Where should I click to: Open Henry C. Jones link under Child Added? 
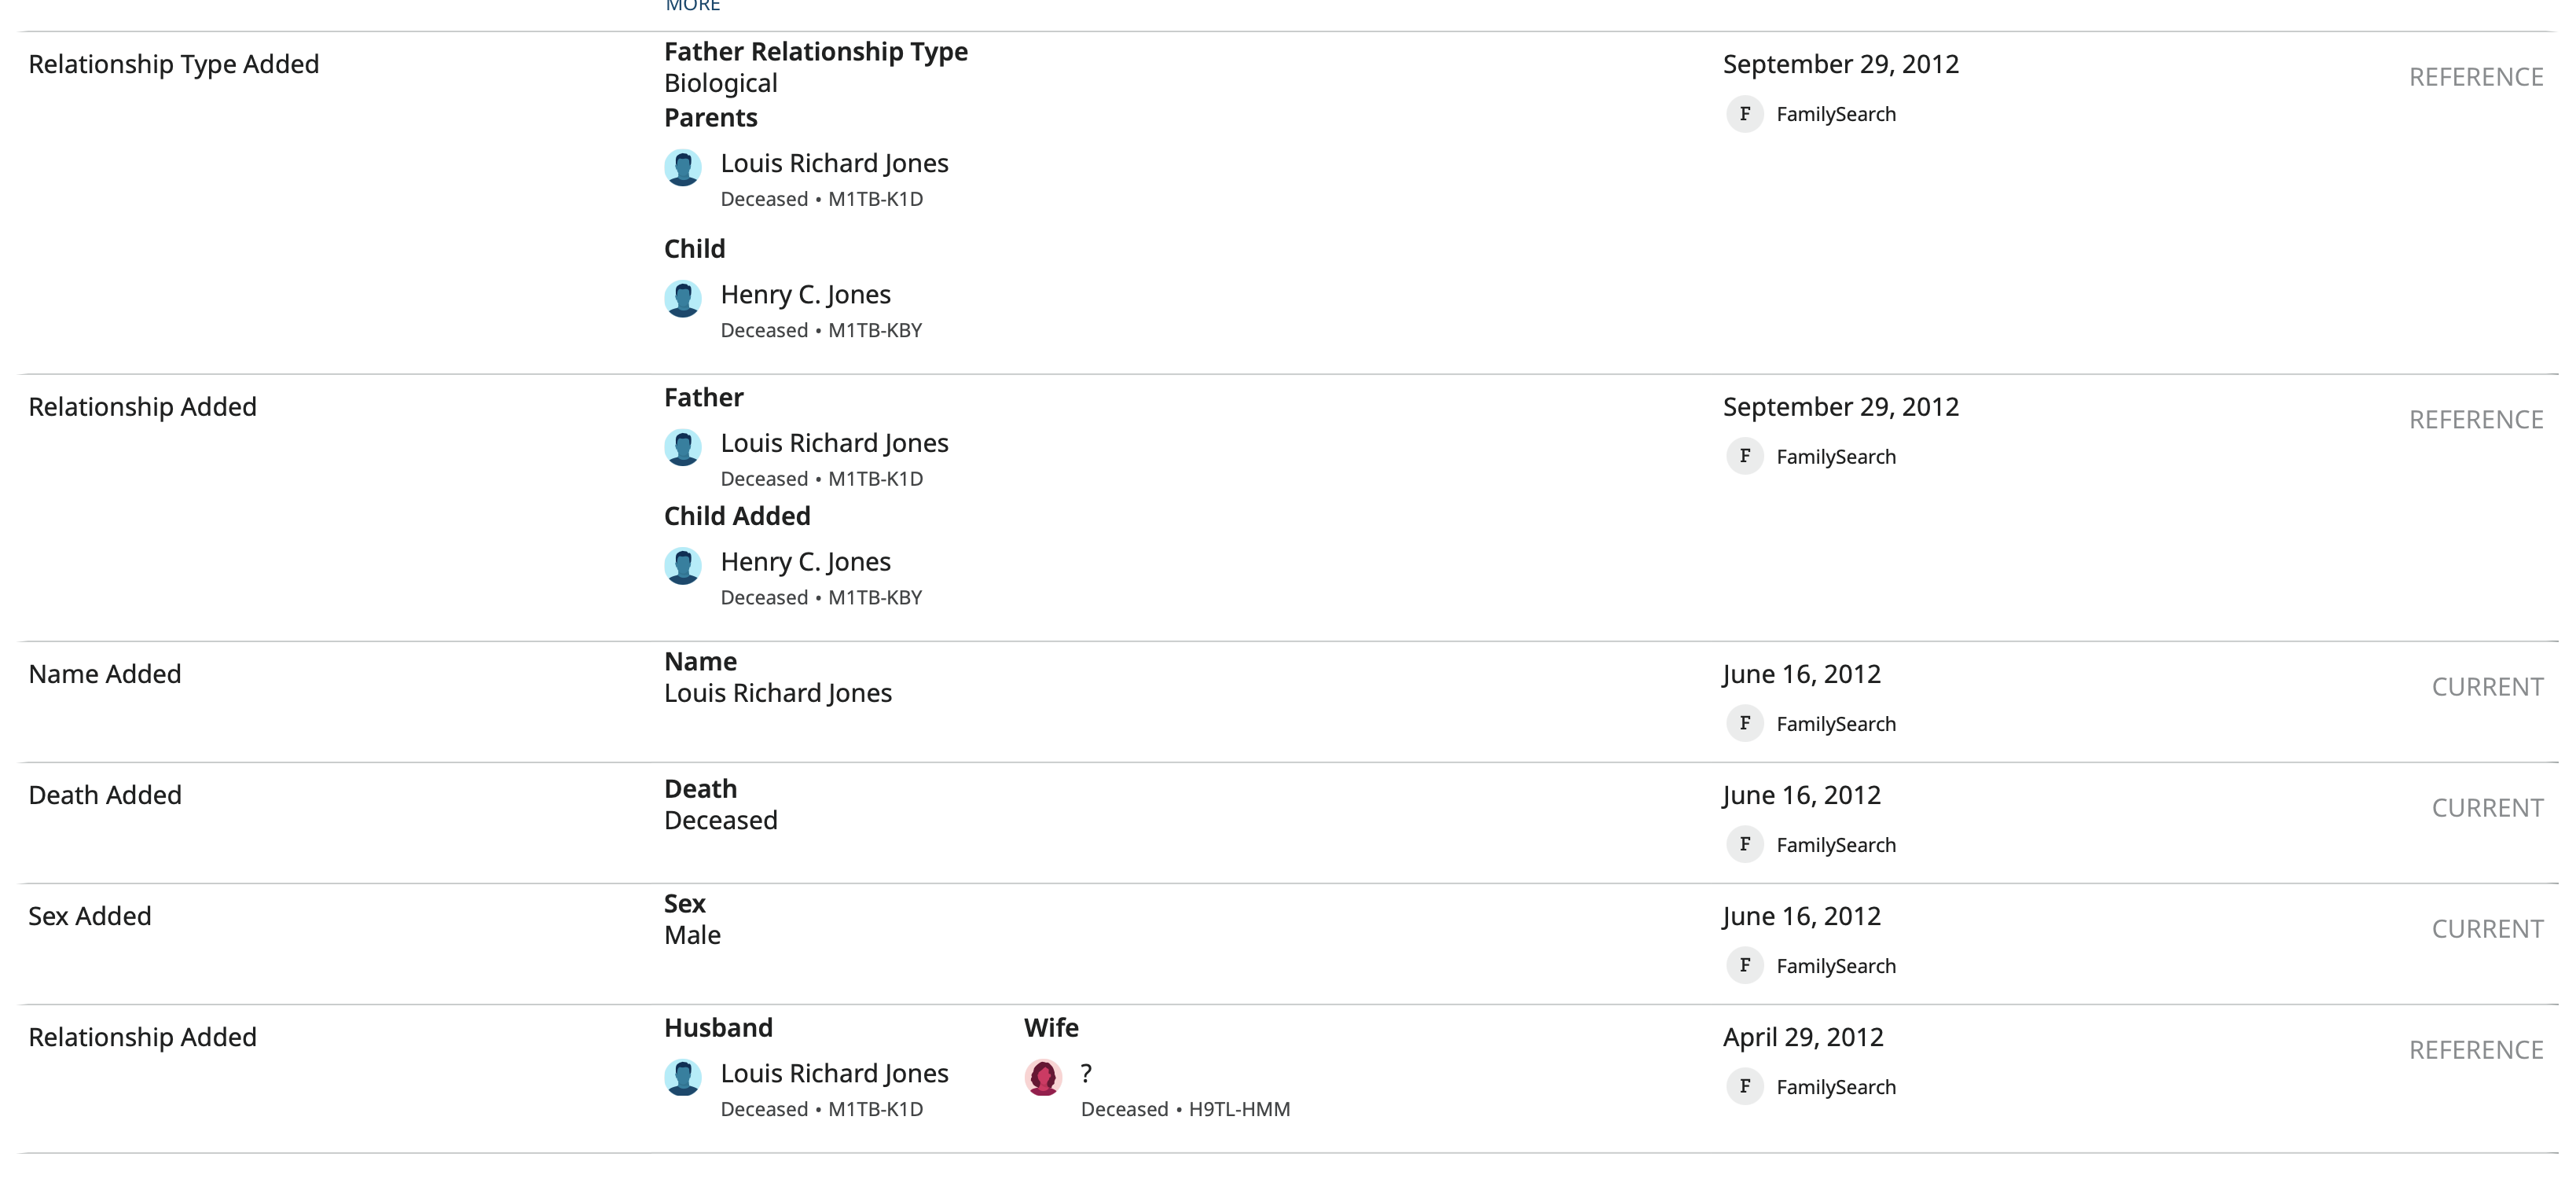805,562
